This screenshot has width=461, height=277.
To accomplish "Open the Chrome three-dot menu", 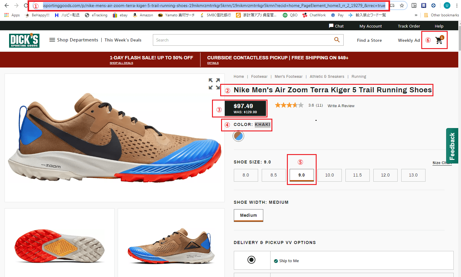I will pyautogui.click(x=457, y=5).
